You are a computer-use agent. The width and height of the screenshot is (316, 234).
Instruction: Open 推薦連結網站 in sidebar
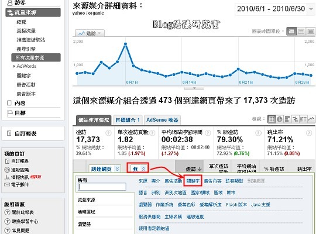pos(31,40)
